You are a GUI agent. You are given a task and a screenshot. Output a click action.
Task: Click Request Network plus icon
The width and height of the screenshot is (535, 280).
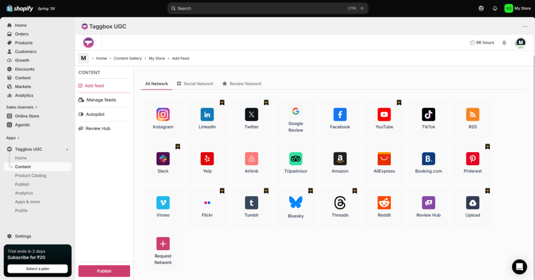[x=163, y=244]
